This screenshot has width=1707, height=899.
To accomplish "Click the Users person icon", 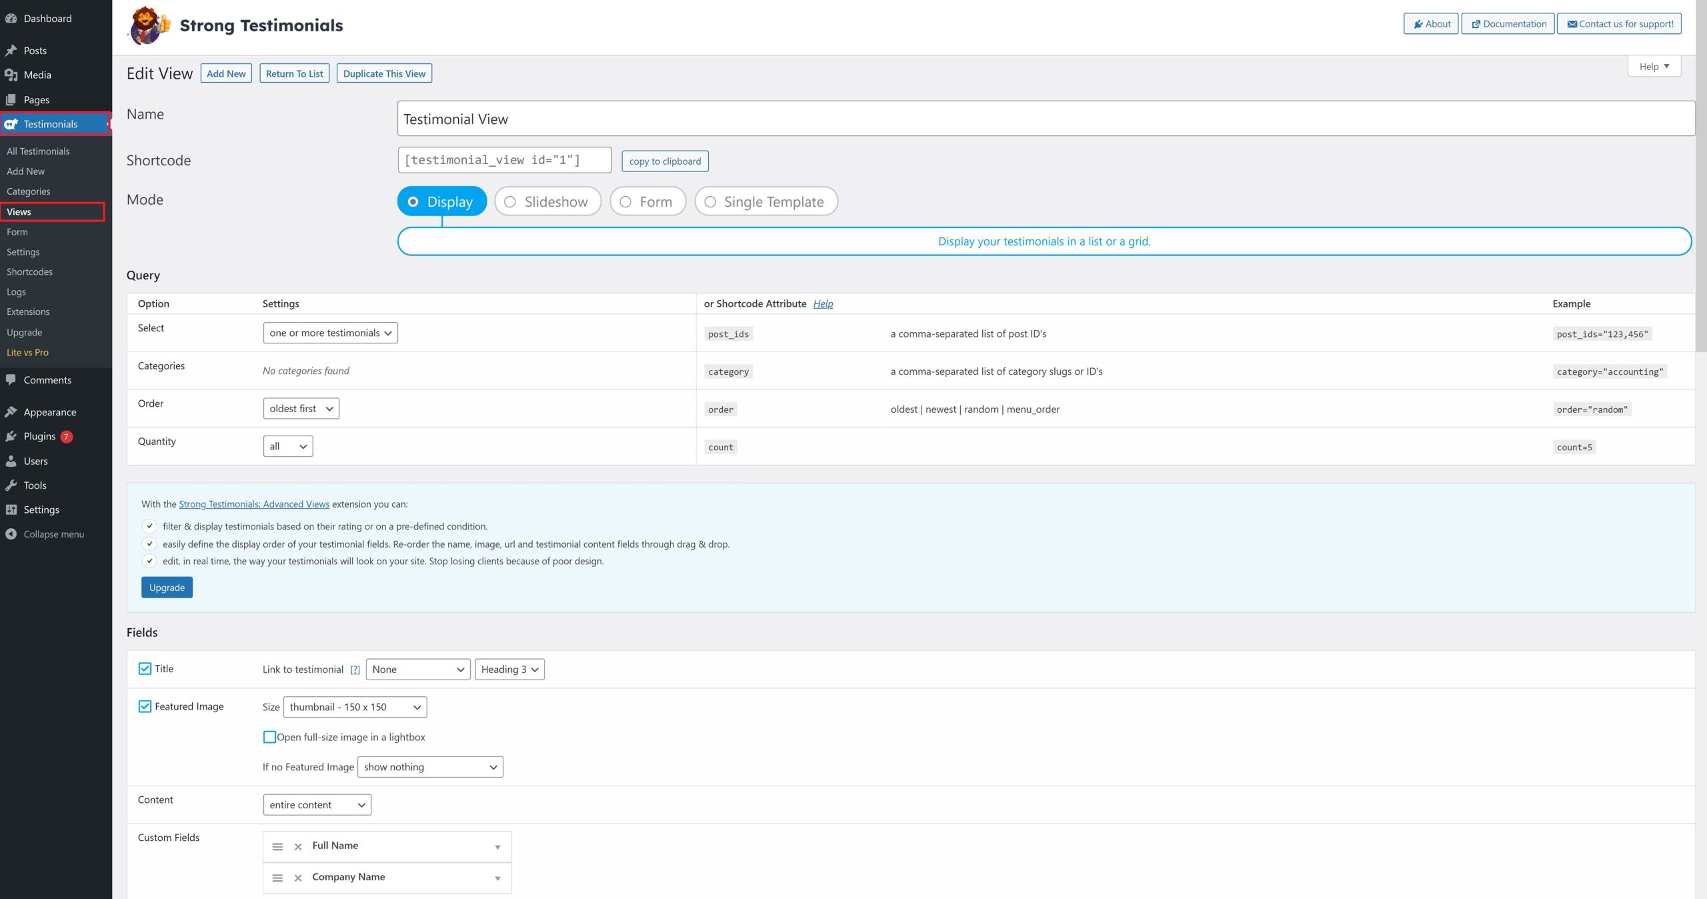I will coord(11,461).
